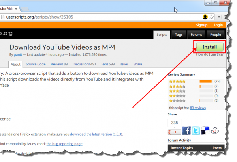The image size is (237, 162).
Task: Switch to the Scripts navigation tab
Action: 162,35
